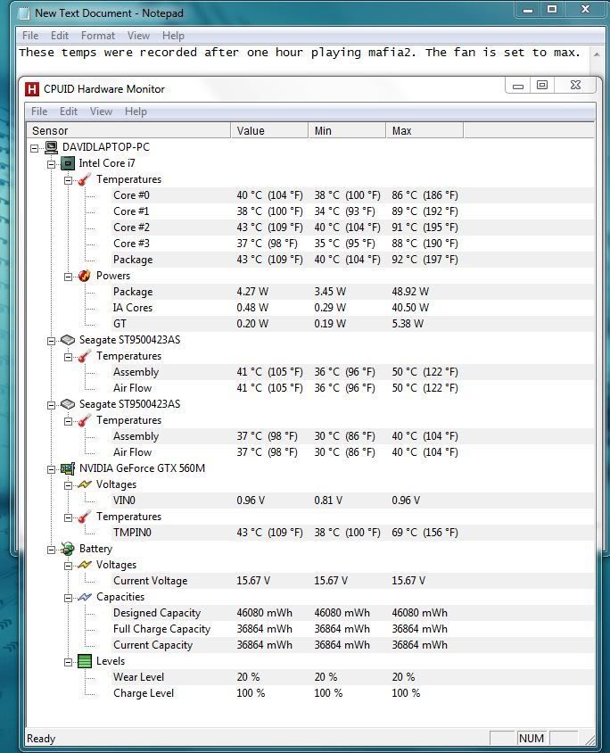This screenshot has height=753, width=610.
Task: Open the Notepad View menu
Action: coord(139,36)
